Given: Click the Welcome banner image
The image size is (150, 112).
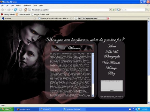Looking at the screenshot, I should coord(72,48).
